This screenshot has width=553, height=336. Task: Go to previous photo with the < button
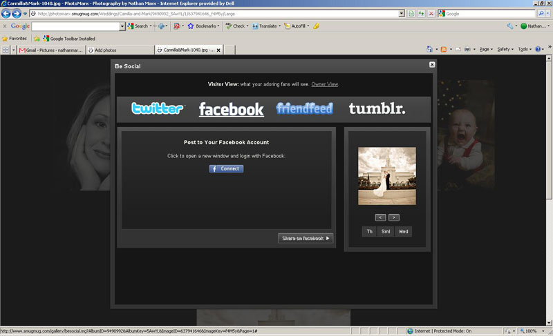[380, 217]
